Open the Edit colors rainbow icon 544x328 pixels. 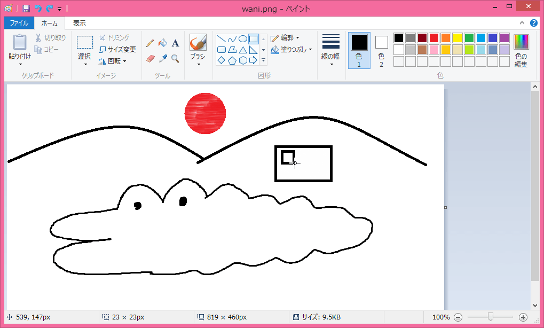coord(521,42)
